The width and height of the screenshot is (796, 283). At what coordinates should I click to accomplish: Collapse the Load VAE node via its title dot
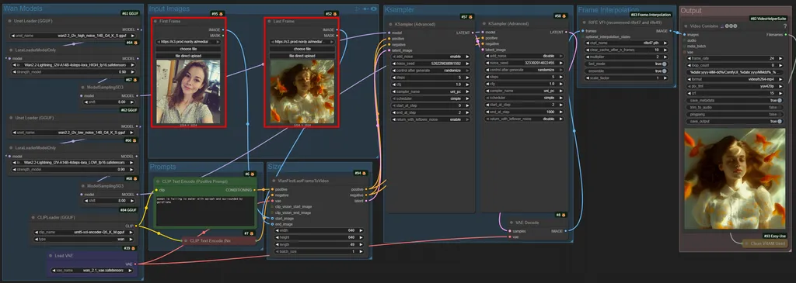[x=51, y=256]
